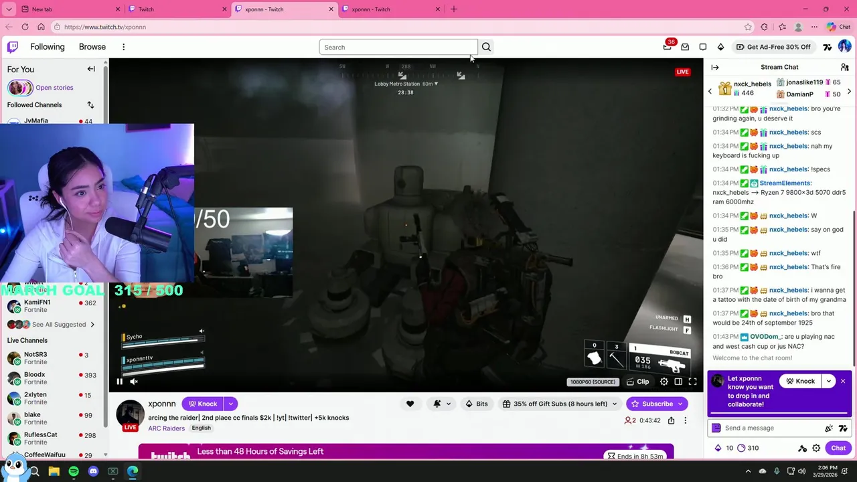Click Get Ad-Free 30% Off button
The height and width of the screenshot is (482, 857).
(x=773, y=47)
